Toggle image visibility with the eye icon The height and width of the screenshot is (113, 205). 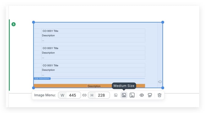(142, 95)
